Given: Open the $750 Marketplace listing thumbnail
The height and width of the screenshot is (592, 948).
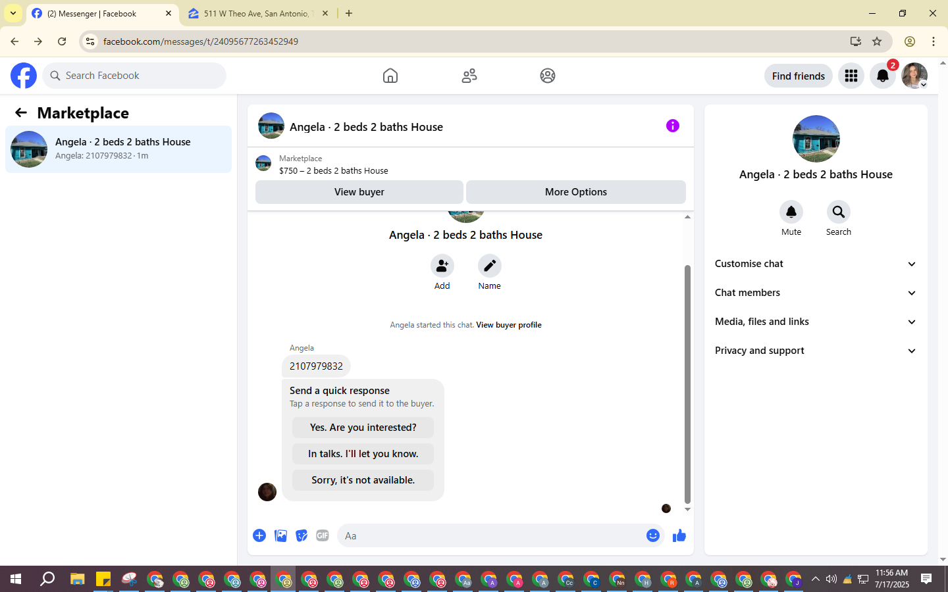Looking at the screenshot, I should pyautogui.click(x=263, y=163).
